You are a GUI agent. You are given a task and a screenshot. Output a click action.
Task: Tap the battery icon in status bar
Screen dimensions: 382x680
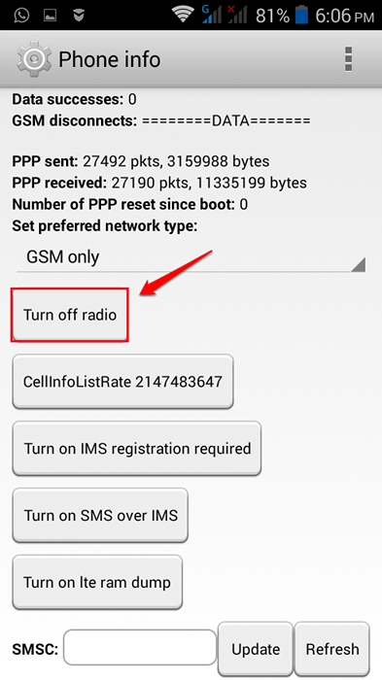(300, 16)
